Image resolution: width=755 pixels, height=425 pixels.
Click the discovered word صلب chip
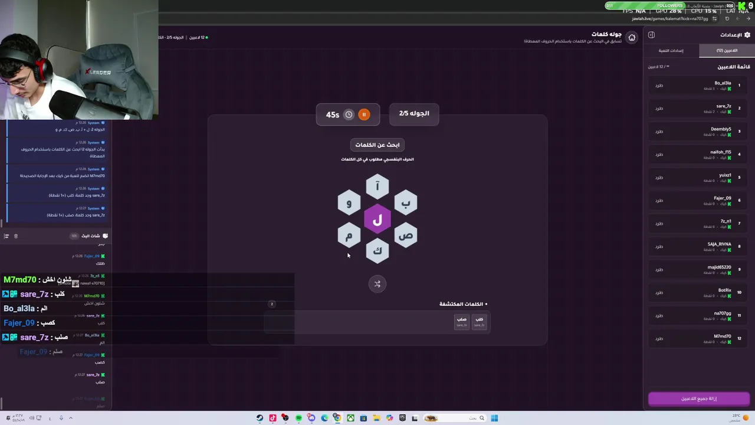461,322
